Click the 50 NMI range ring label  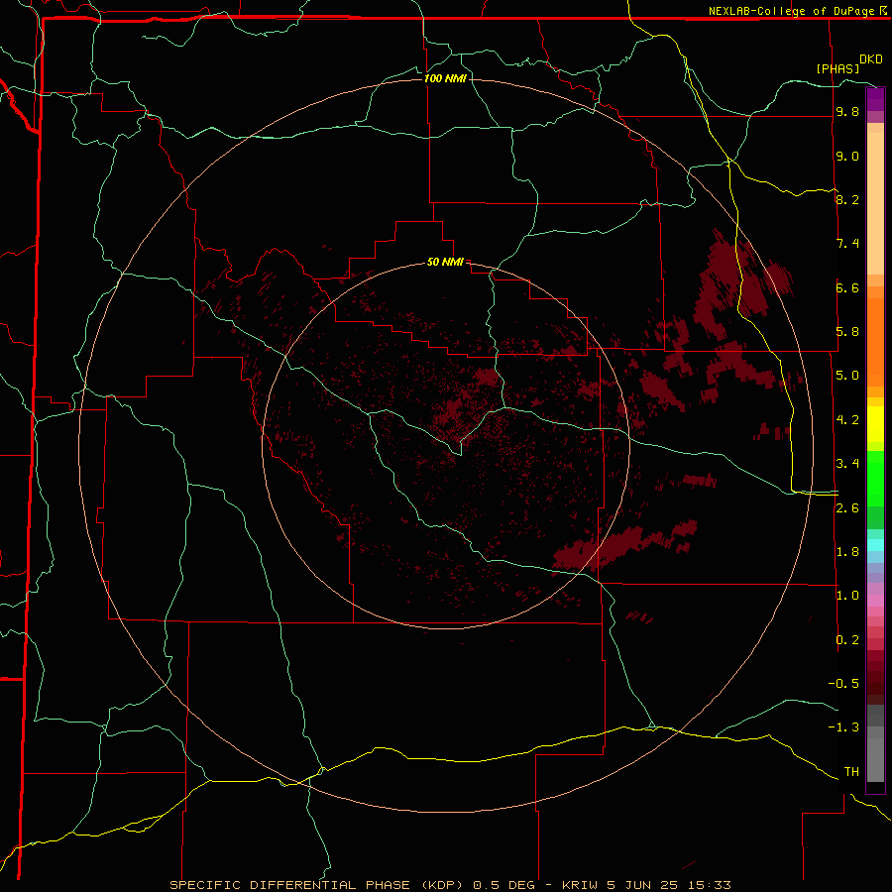(445, 262)
